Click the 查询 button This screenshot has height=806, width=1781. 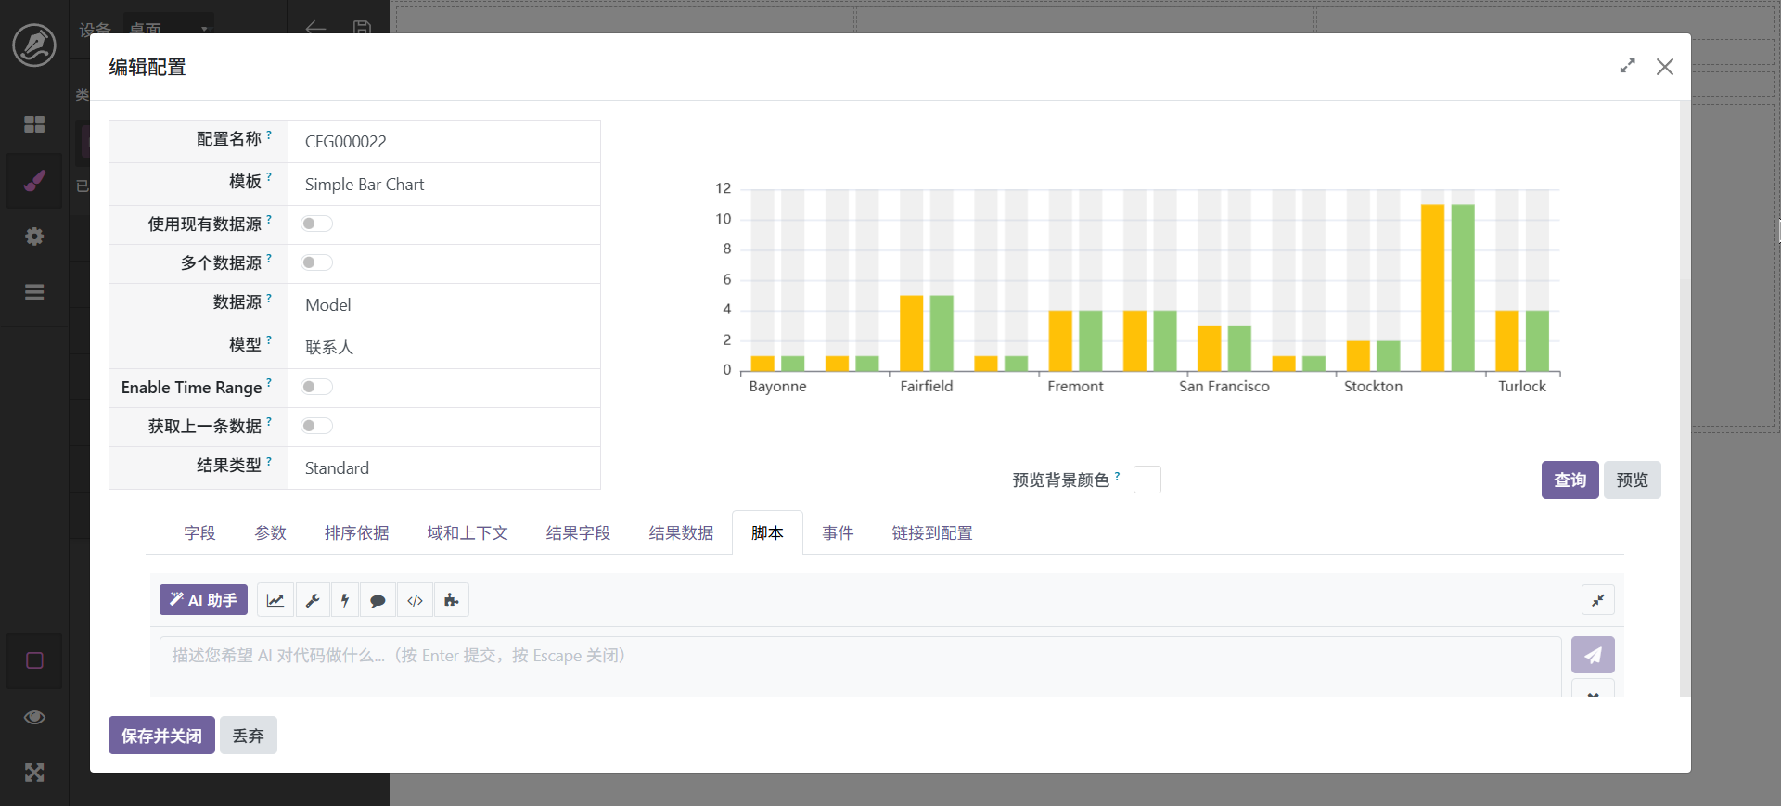[1570, 480]
